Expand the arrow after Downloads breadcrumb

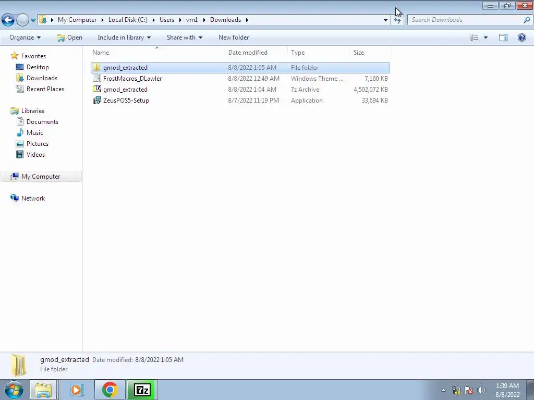[x=247, y=20]
